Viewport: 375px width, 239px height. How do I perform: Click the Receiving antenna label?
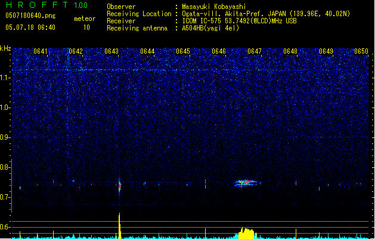(137, 28)
